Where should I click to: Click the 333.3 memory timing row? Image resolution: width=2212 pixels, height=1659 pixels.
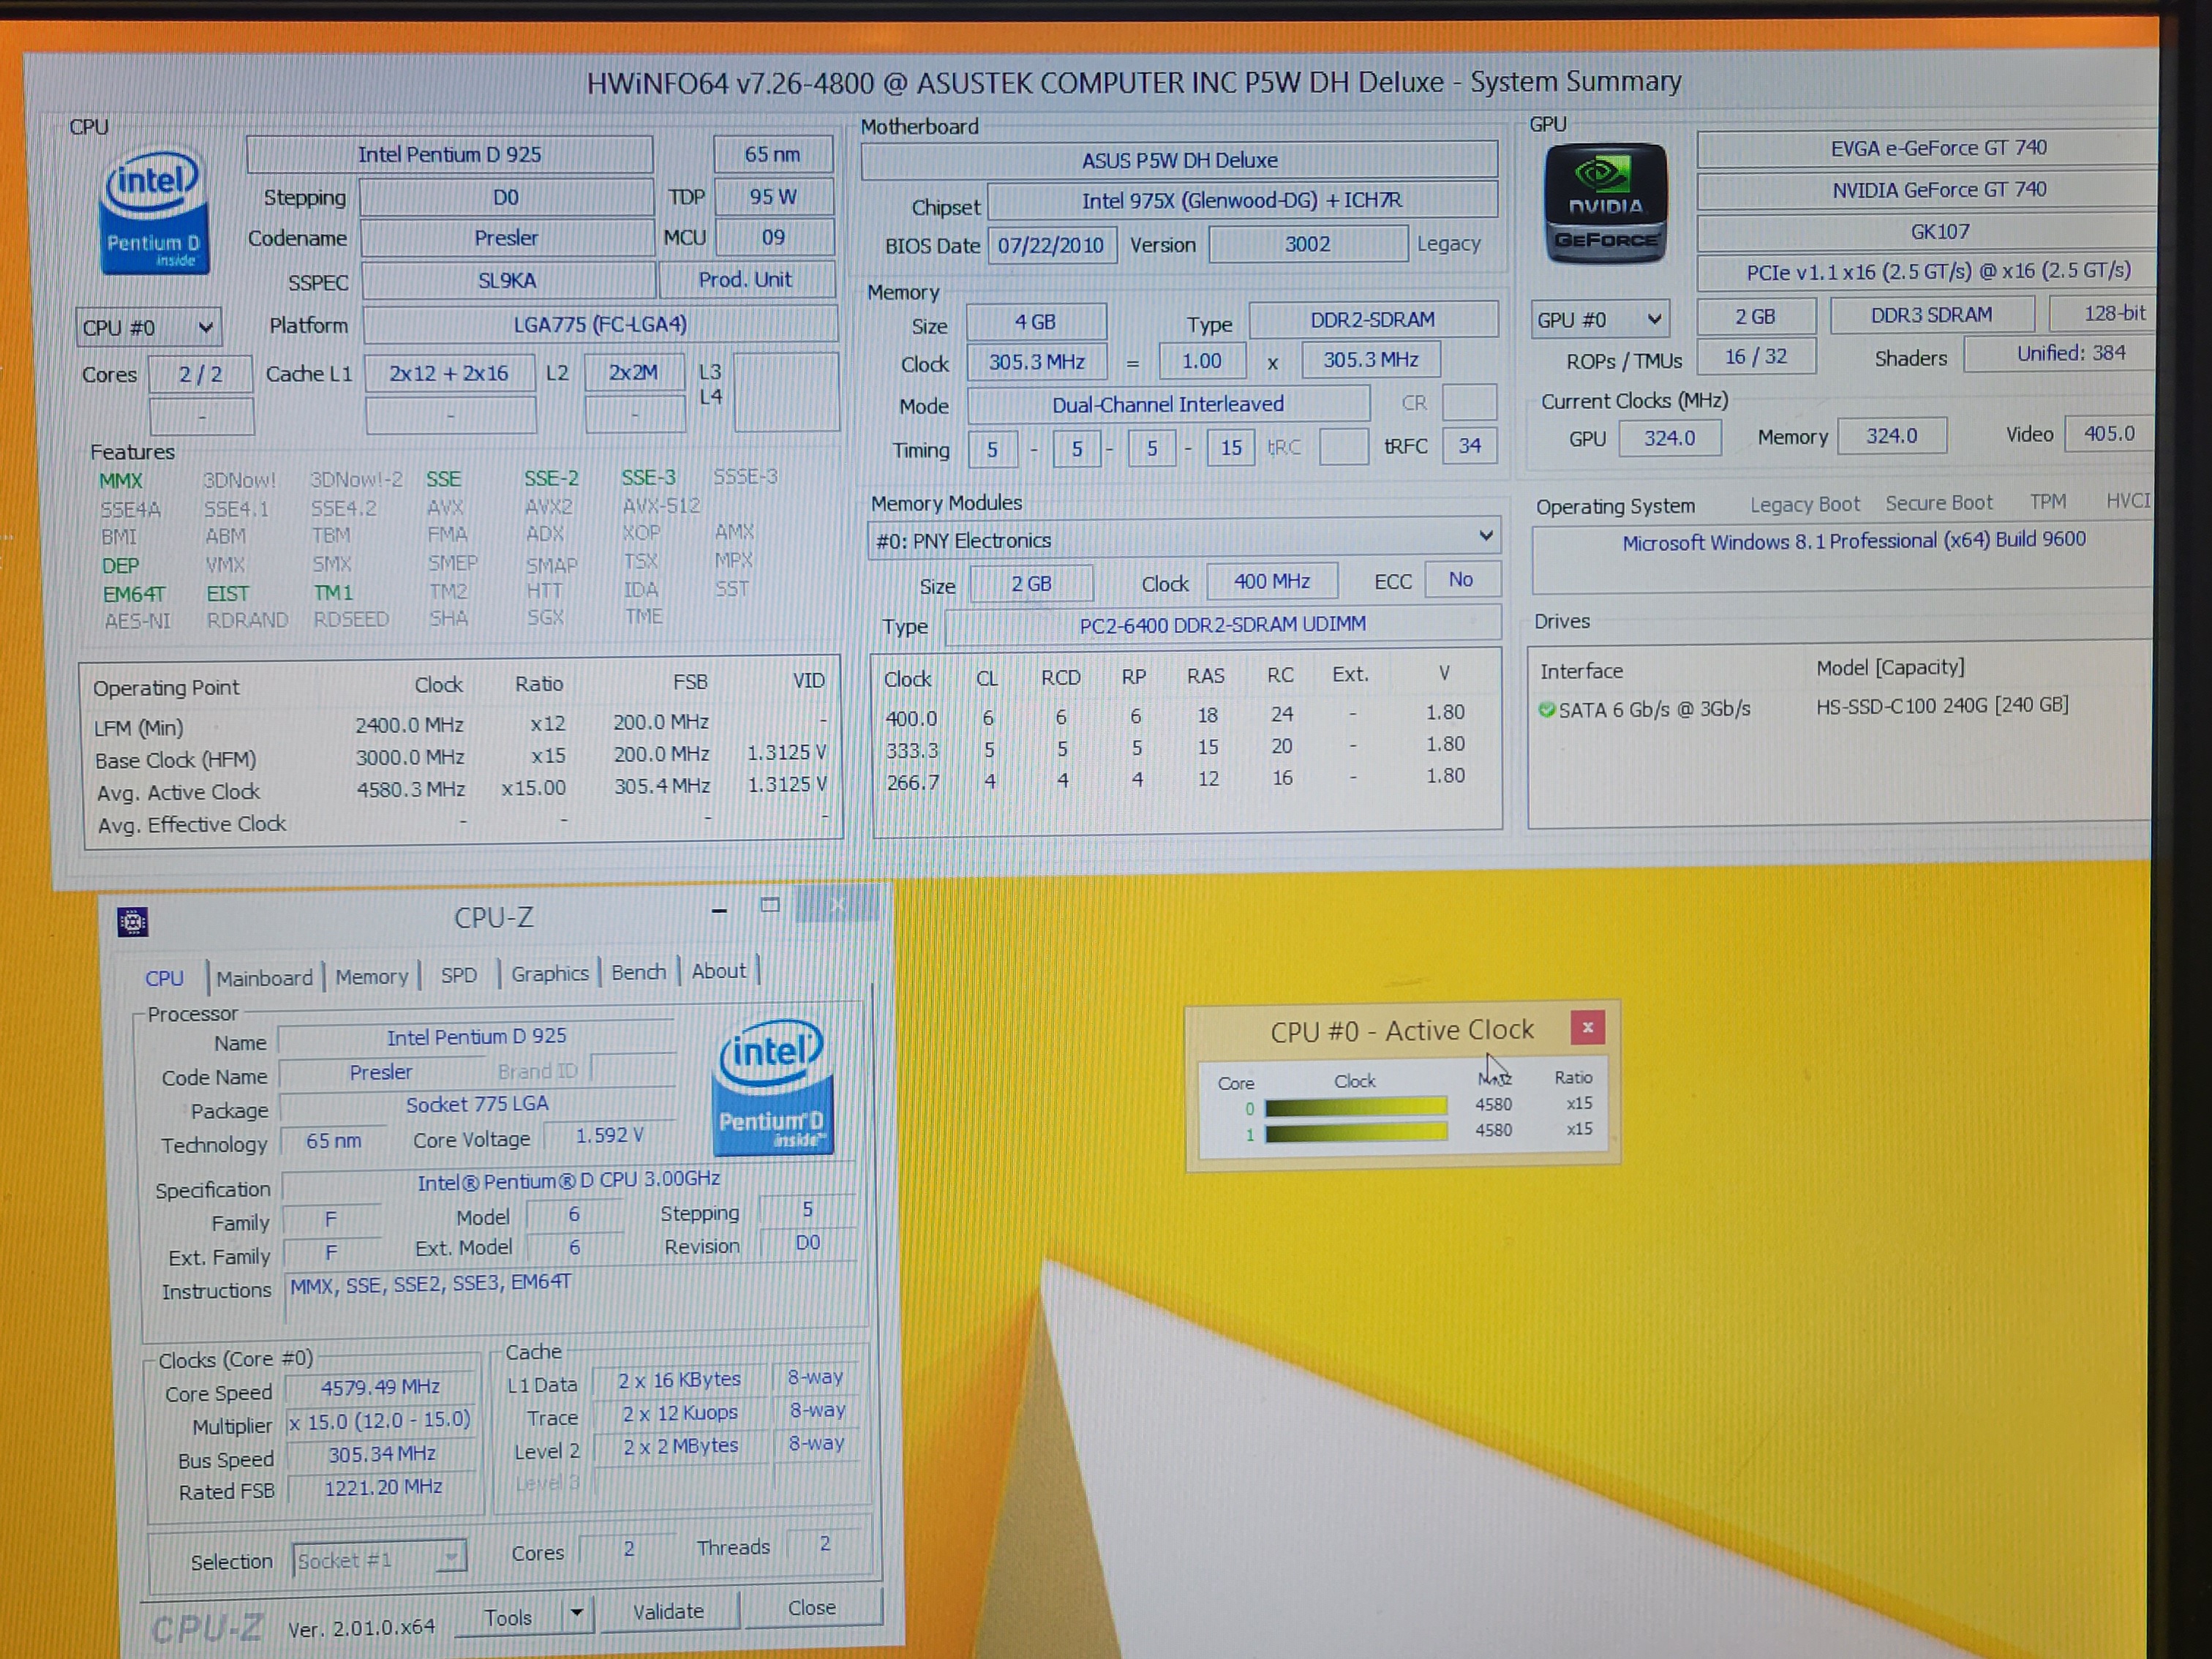[1176, 747]
